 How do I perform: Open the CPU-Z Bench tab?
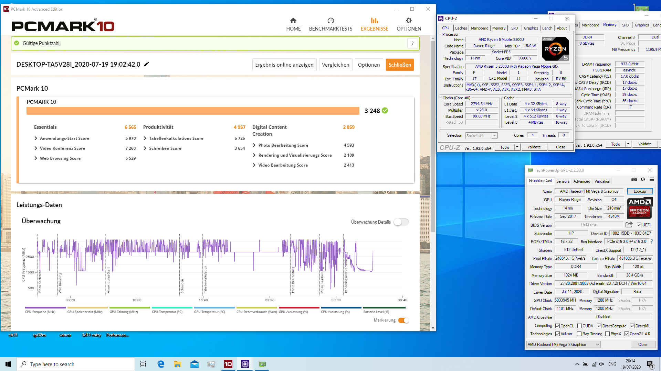pos(547,28)
